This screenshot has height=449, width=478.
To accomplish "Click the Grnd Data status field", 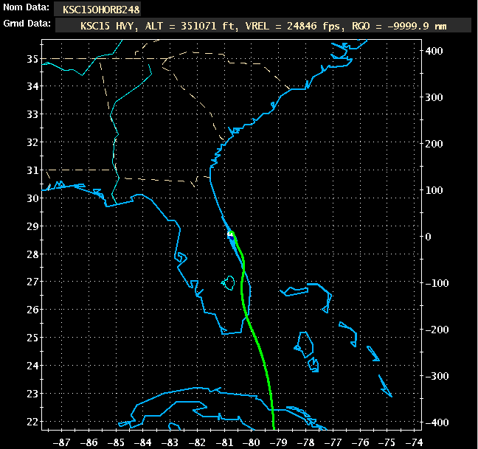I will (263, 26).
